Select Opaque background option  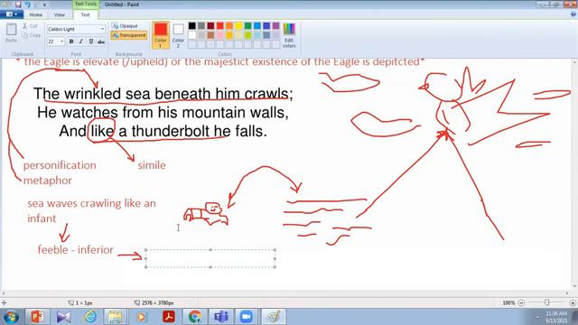click(125, 26)
